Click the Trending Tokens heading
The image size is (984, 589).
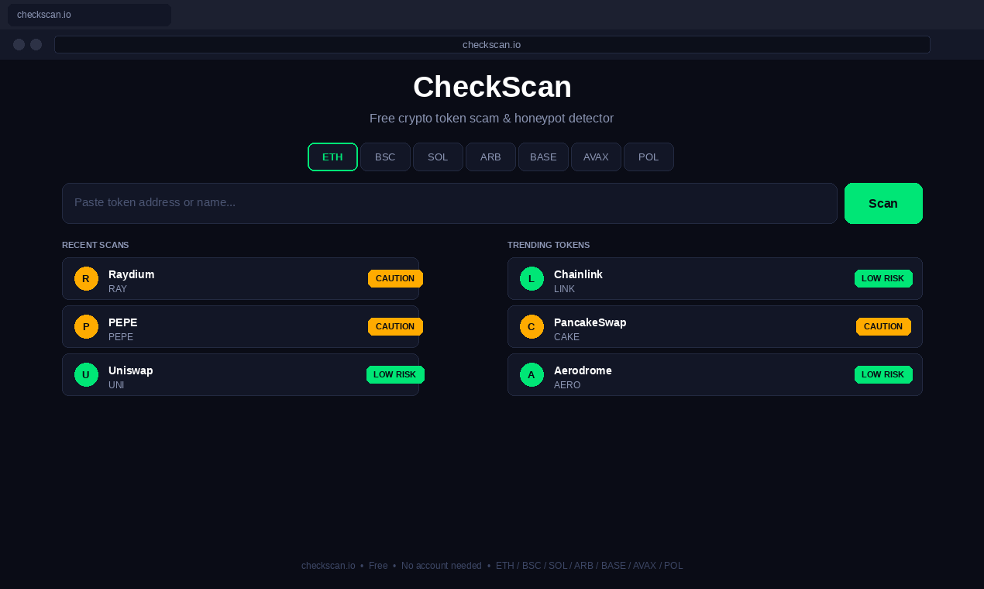[549, 245]
